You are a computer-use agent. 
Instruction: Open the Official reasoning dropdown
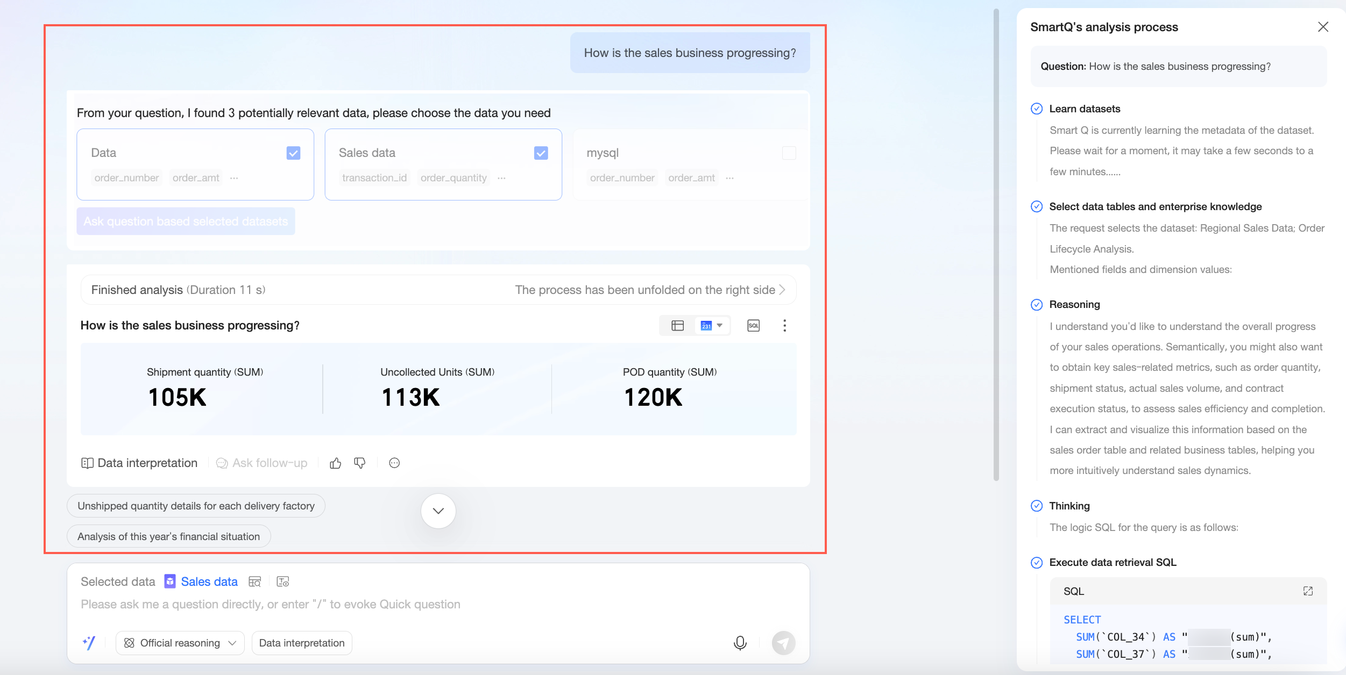tap(180, 643)
